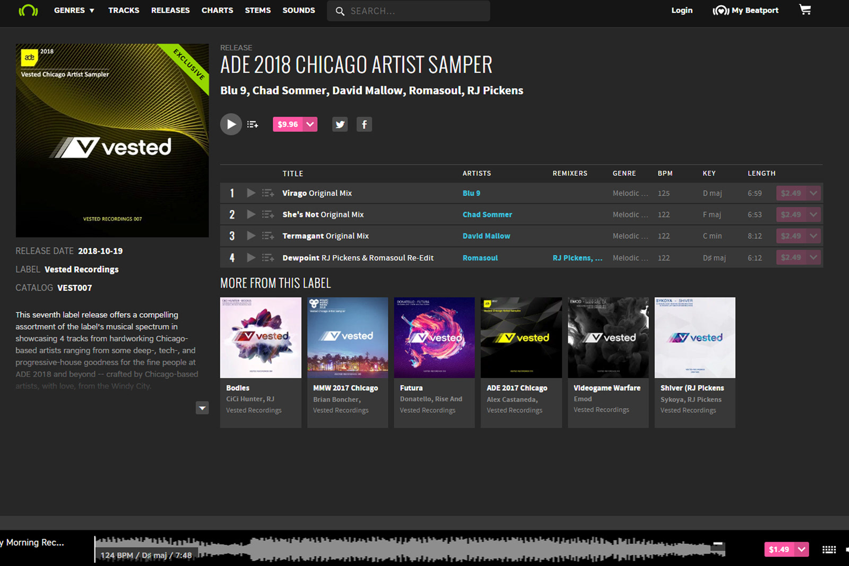Open Dewpoint Re-Edit track title

(x=358, y=258)
